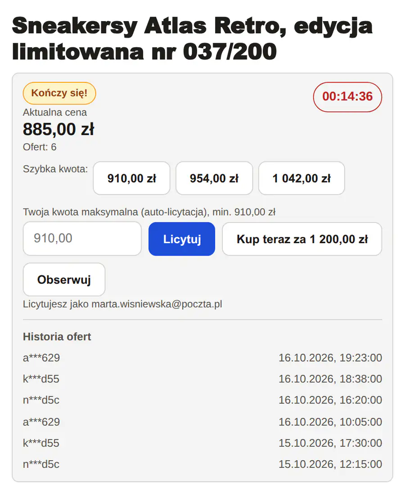The image size is (405, 494).
Task: Focus the maximum bid amount field
Action: point(82,239)
